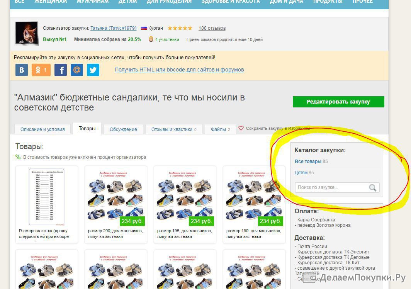Image resolution: width=411 pixels, height=289 pixels.
Task: Click Выкуп №1 label
Action: point(55,39)
